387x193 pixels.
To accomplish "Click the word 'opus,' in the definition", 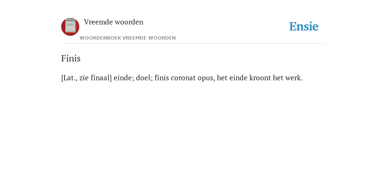I will 206,78.
